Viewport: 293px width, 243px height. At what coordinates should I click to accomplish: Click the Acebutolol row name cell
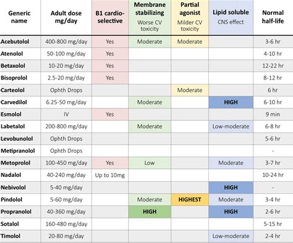(20, 42)
